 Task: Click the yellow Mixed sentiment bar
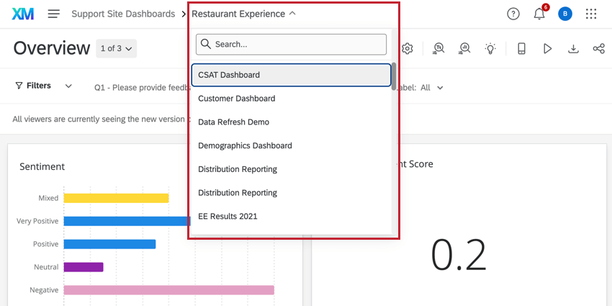(116, 198)
